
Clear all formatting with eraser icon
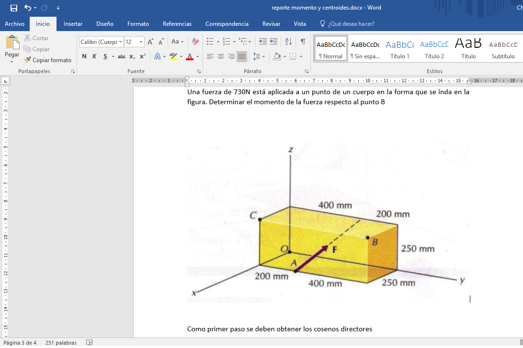(x=195, y=42)
